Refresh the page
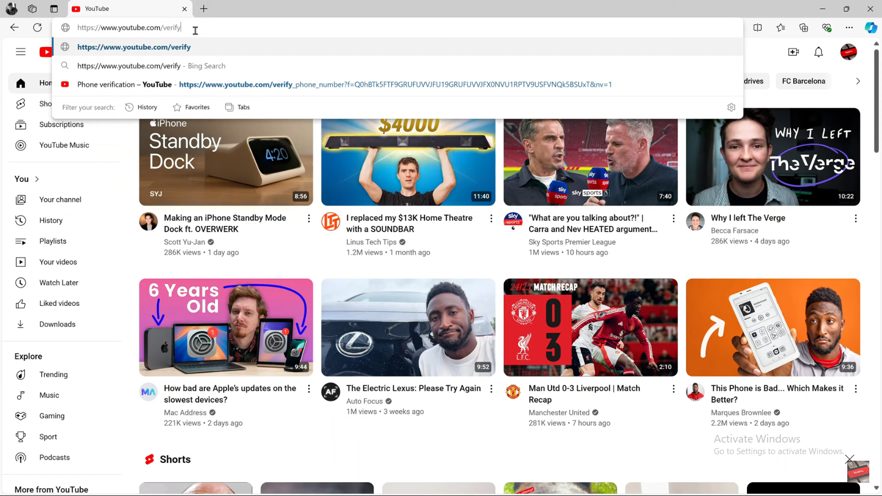This screenshot has height=496, width=882. (37, 28)
